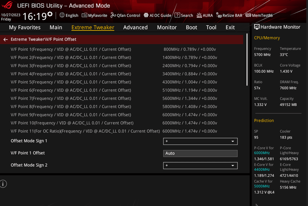This screenshot has width=308, height=206.
Task: Click the Core Voltage 1.430 V reading
Action: (x=286, y=71)
